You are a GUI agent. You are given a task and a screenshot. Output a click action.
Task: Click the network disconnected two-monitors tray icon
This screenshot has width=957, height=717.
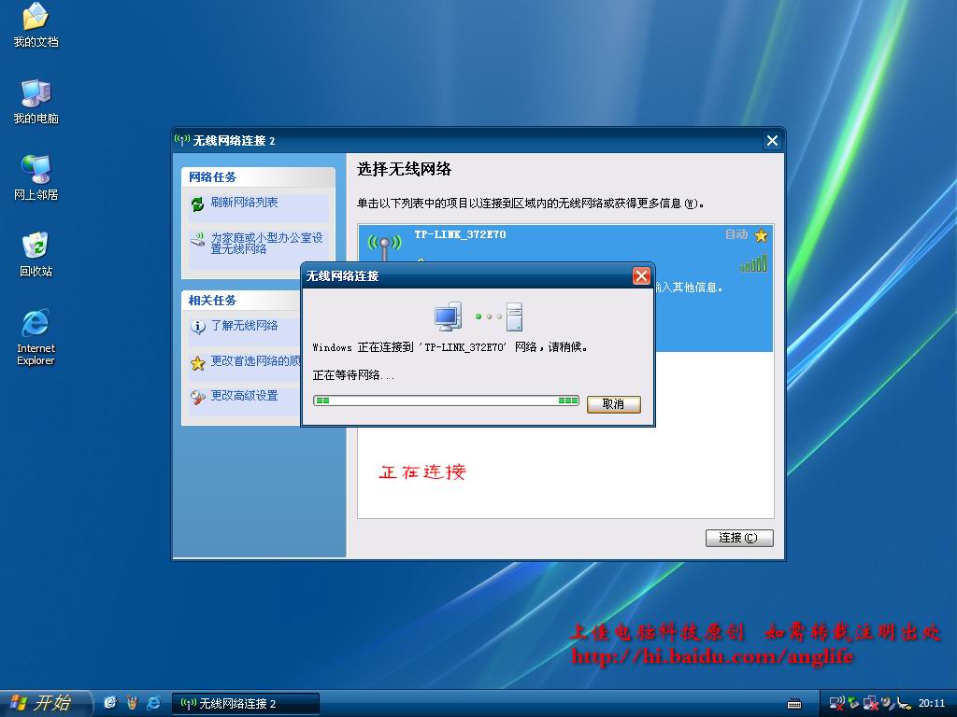coord(870,703)
